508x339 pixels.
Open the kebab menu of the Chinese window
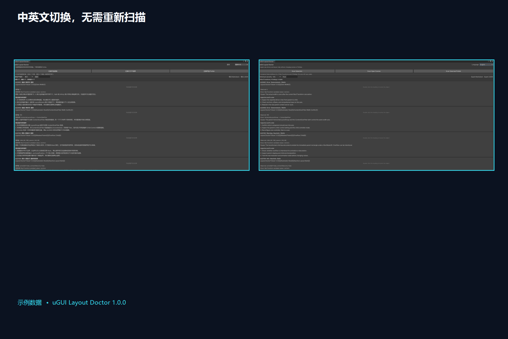pos(243,61)
